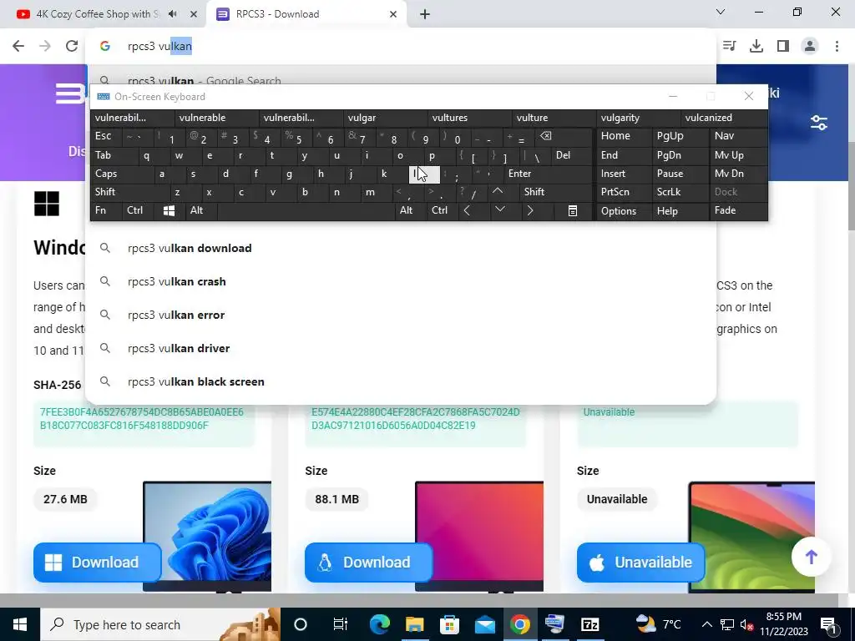Show hidden system tray icons
The image size is (855, 641).
pos(706,624)
